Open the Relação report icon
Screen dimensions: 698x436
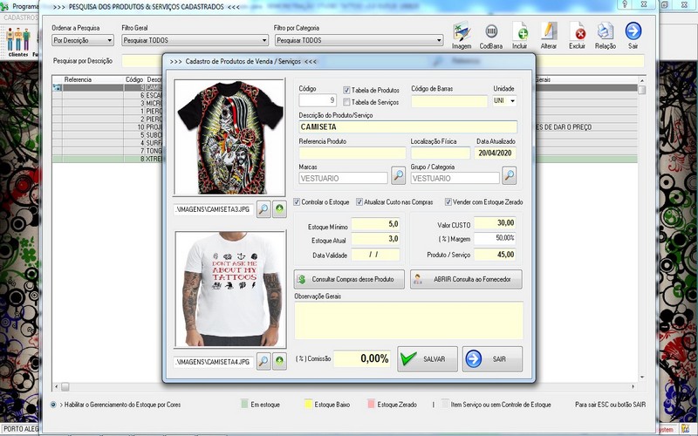click(606, 35)
